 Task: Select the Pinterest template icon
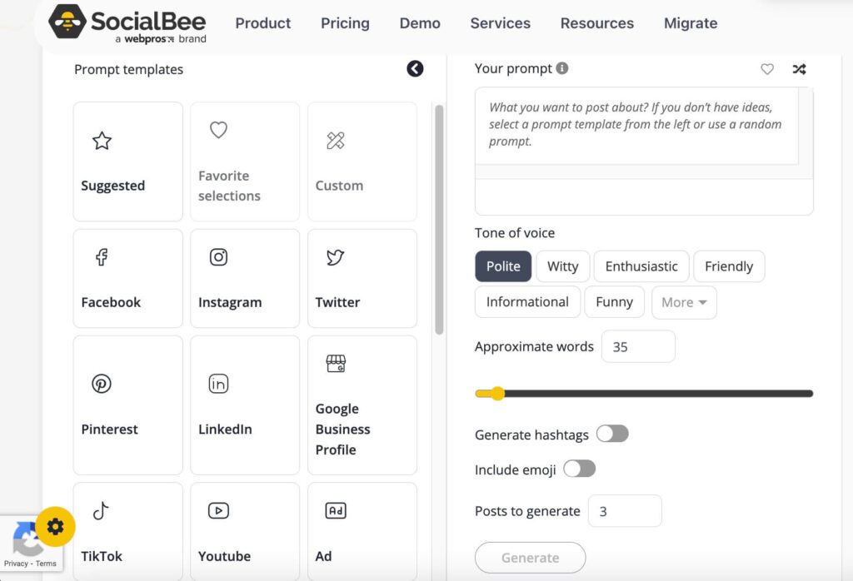102,384
